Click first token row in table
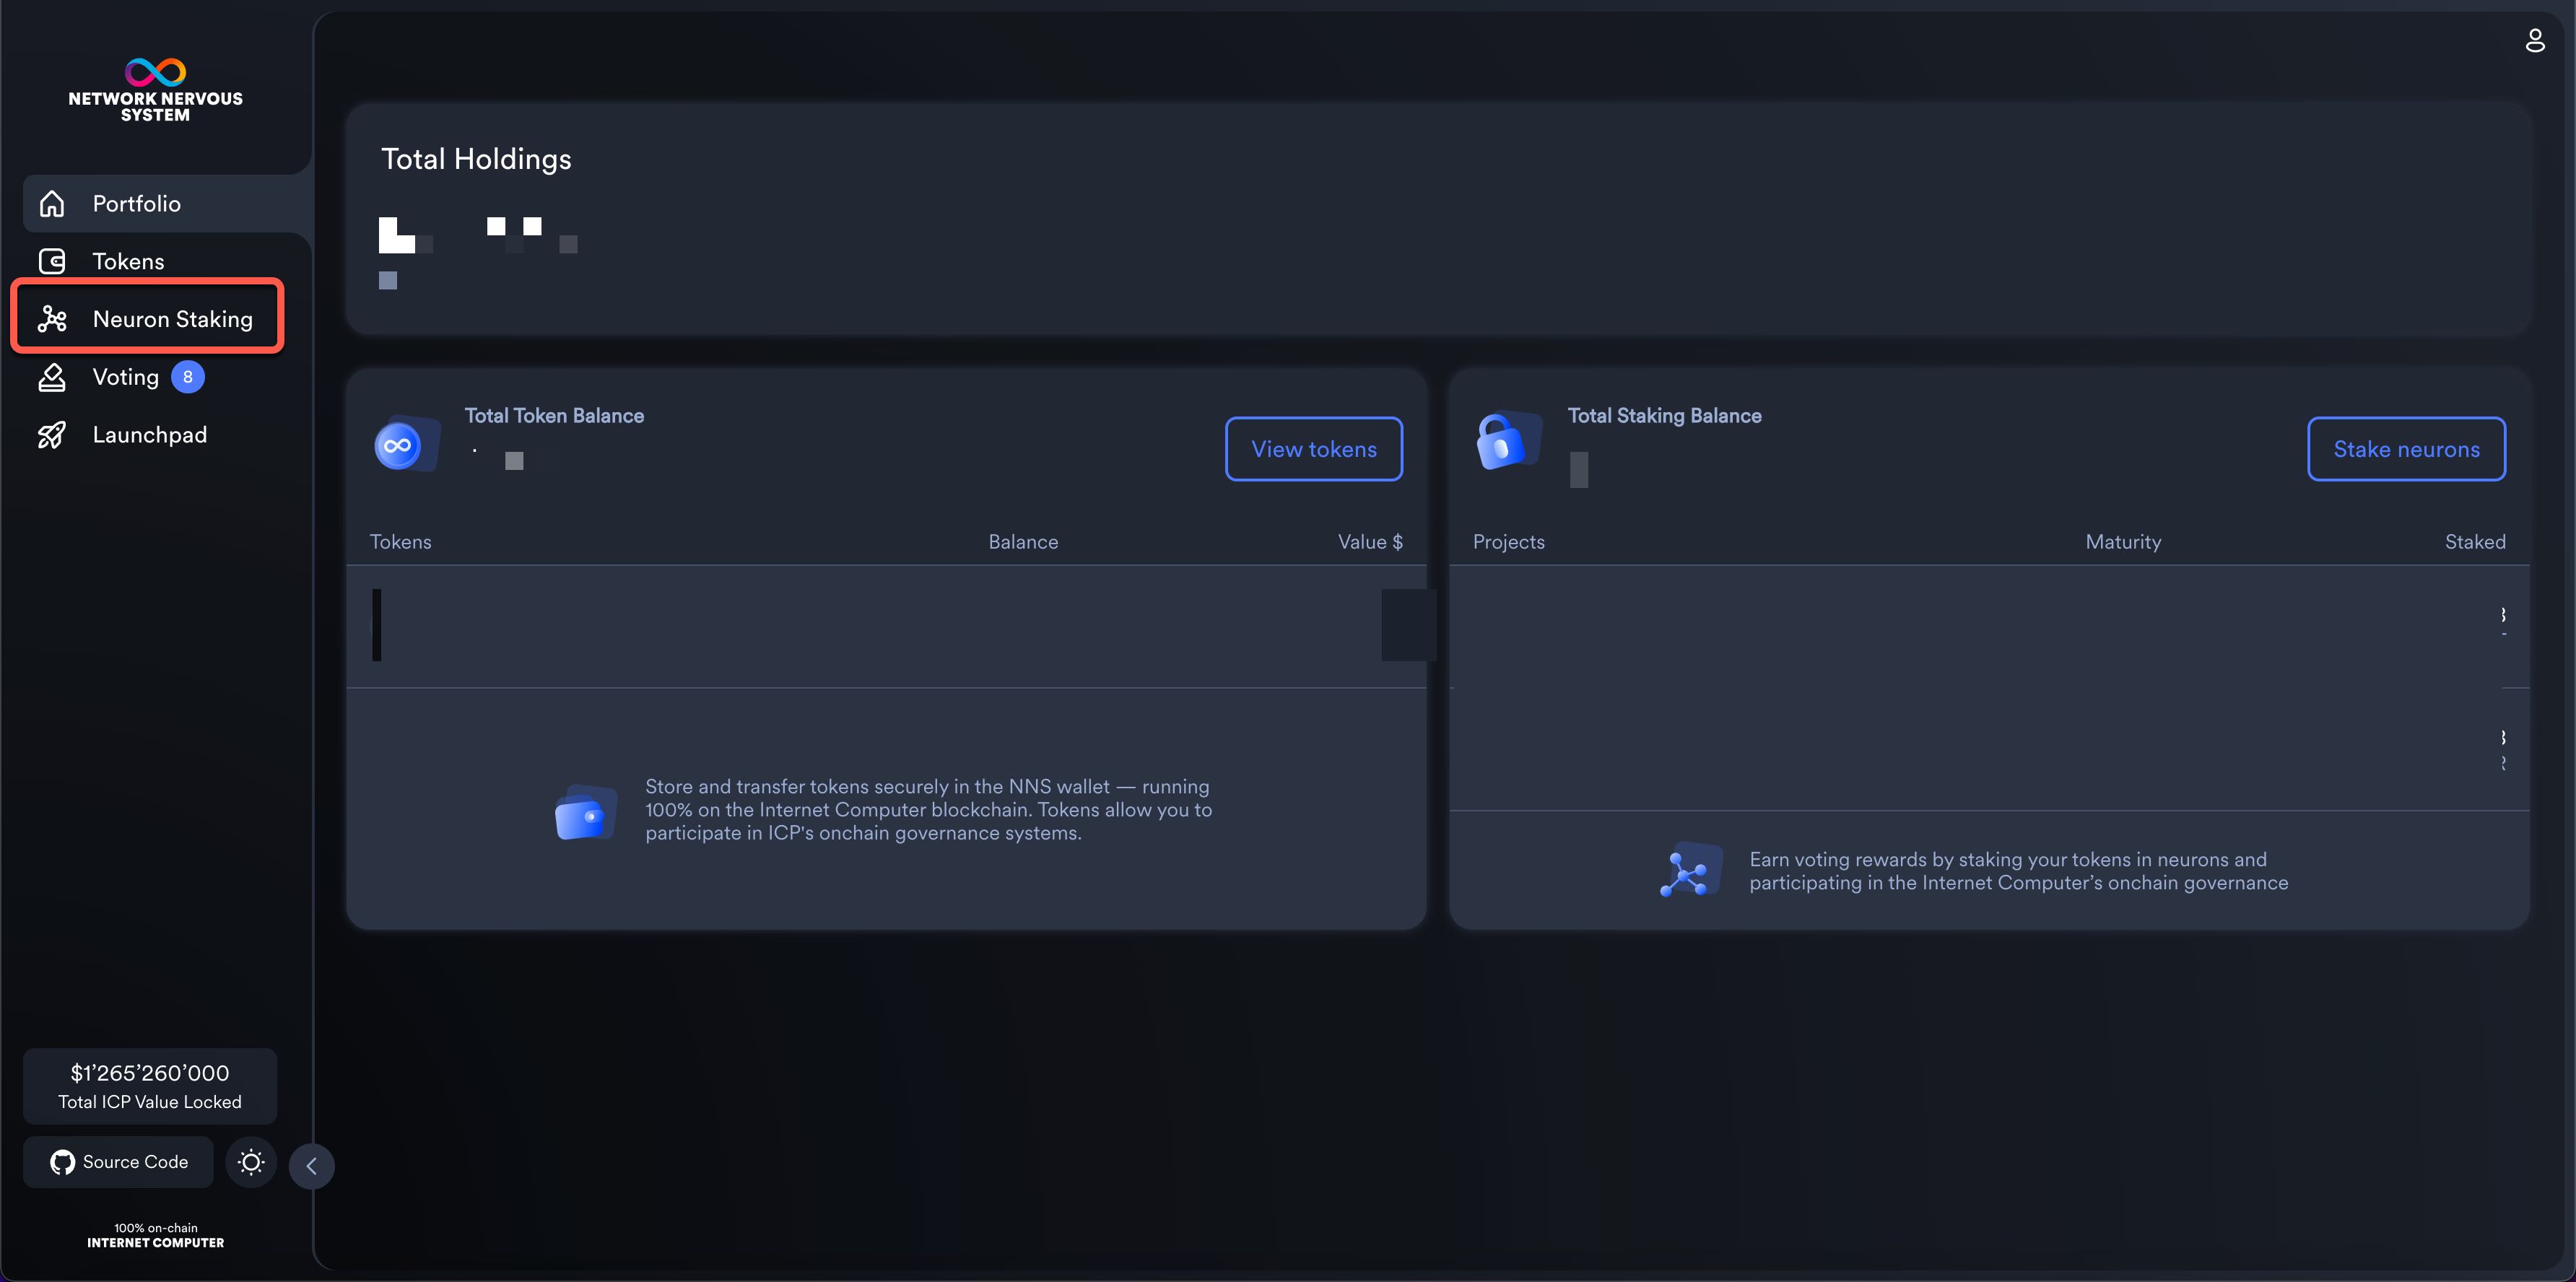Viewport: 2576px width, 1282px height. [885, 626]
